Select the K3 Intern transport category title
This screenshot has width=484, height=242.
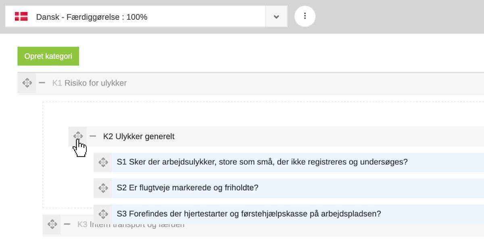point(131,225)
